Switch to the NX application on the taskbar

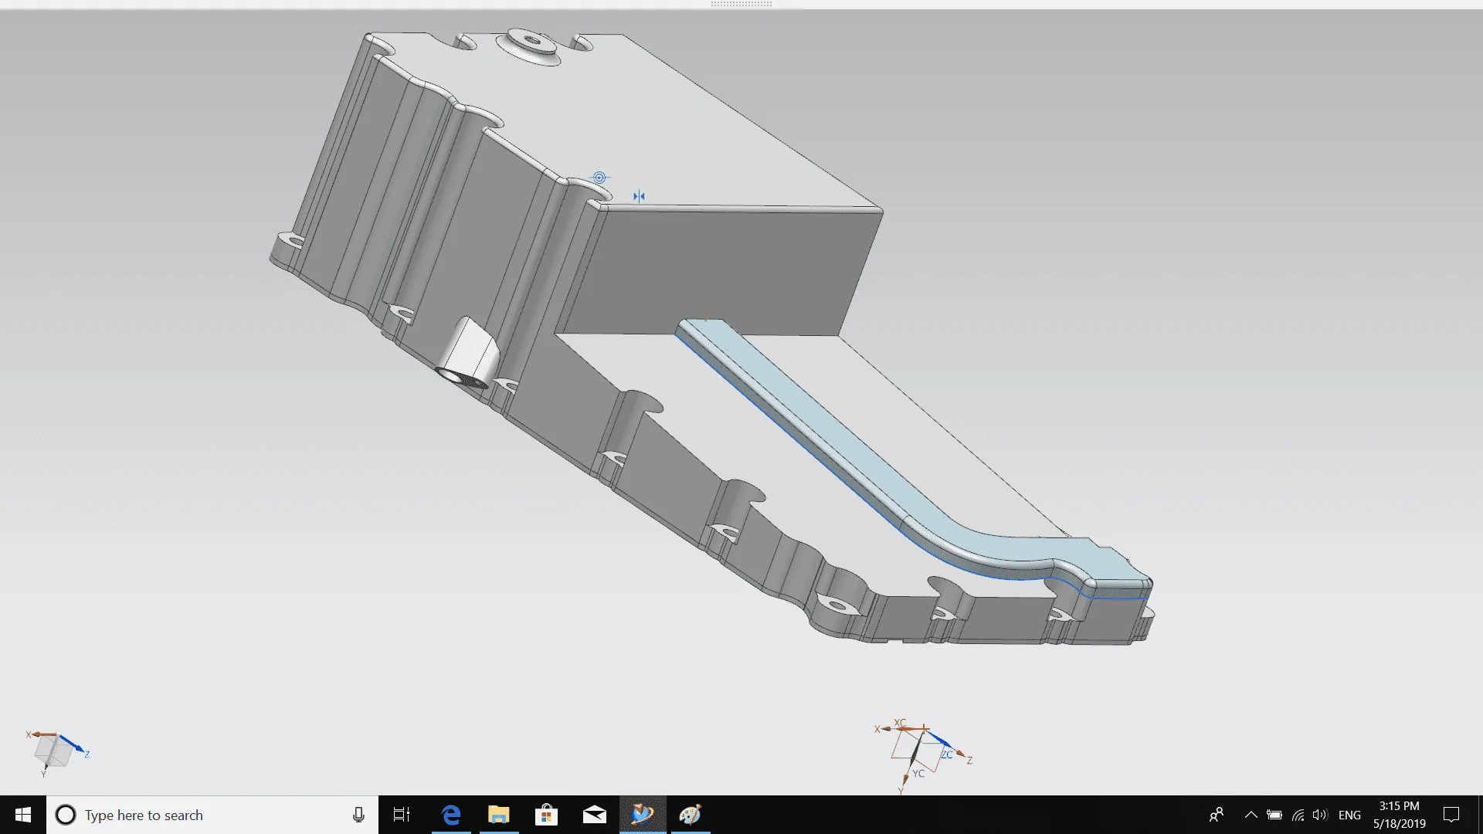tap(643, 815)
